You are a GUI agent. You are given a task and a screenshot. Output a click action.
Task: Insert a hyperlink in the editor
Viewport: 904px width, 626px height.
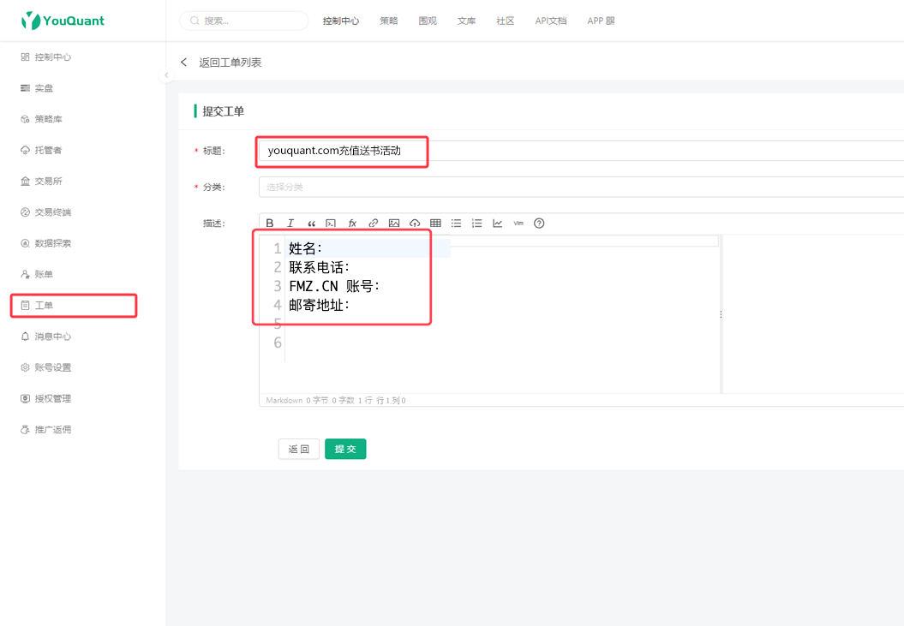coord(373,223)
